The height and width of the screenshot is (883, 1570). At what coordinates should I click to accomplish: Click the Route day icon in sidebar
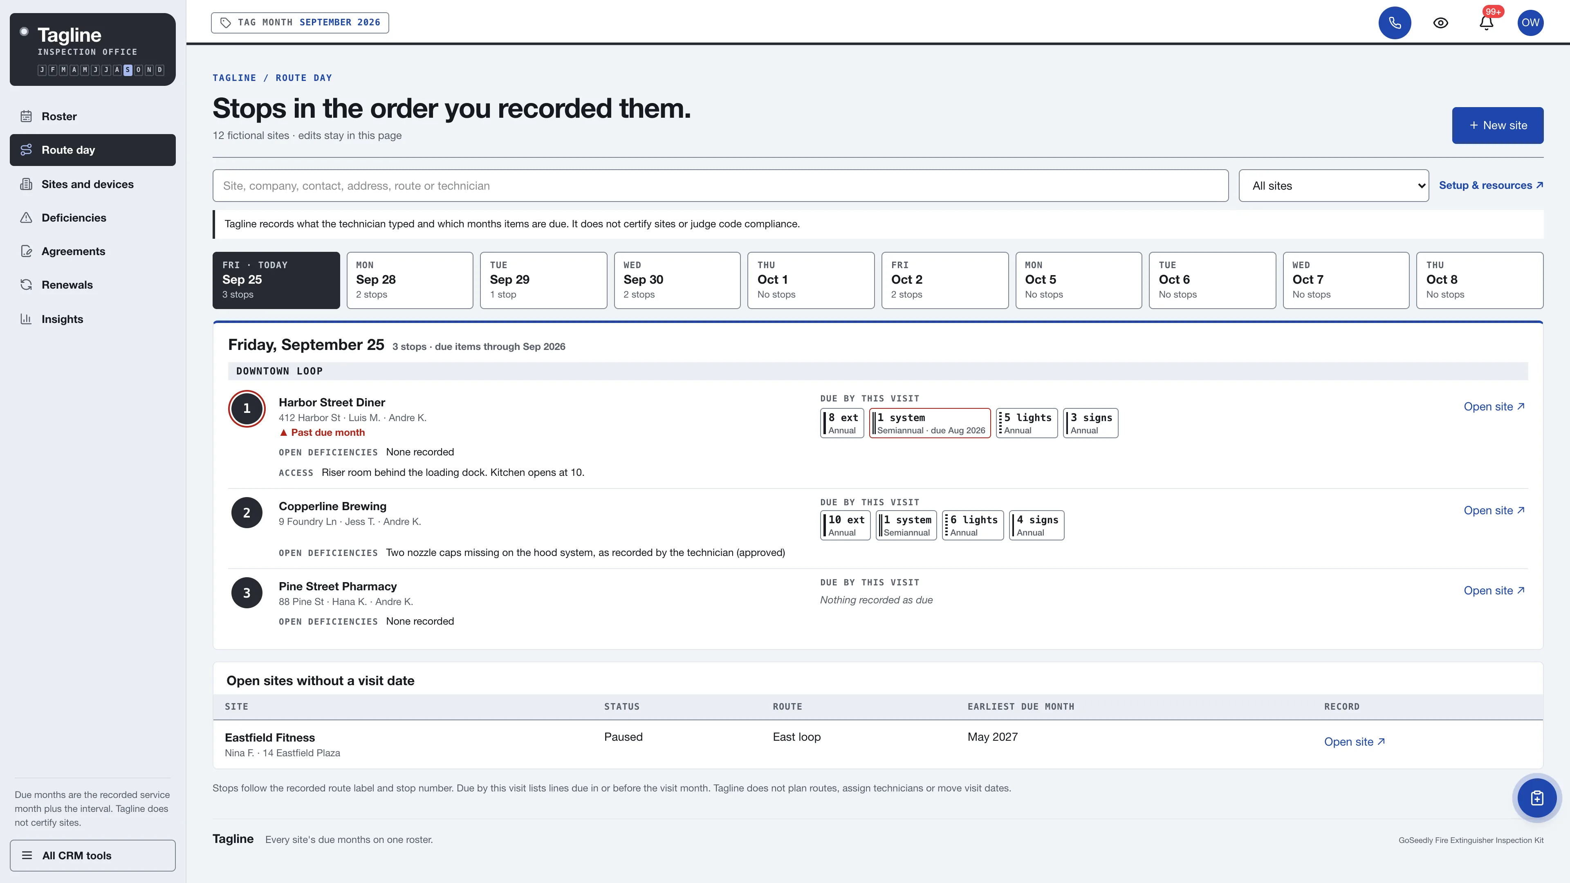(26, 150)
